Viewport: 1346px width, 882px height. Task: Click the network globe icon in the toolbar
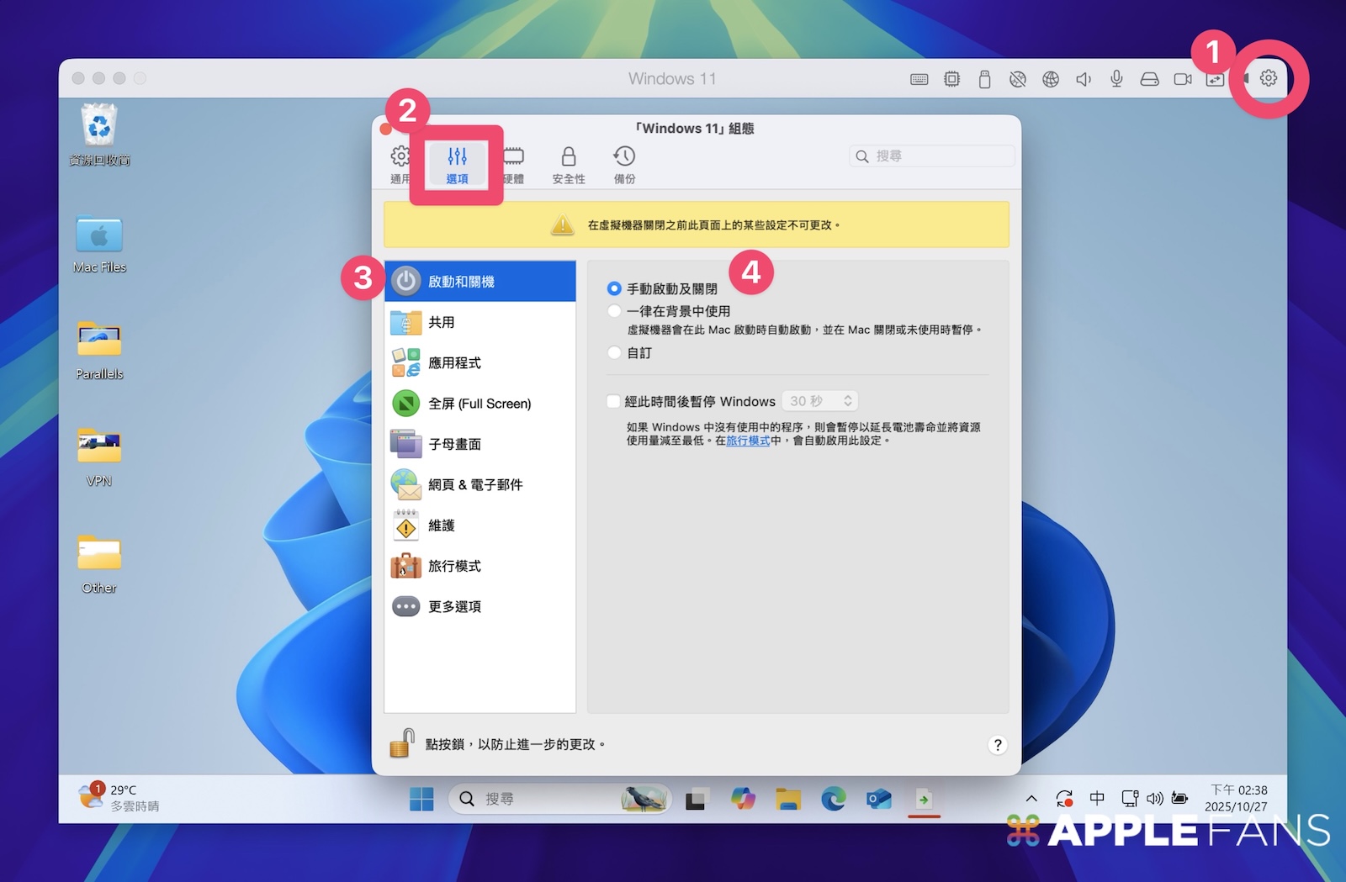[1051, 79]
